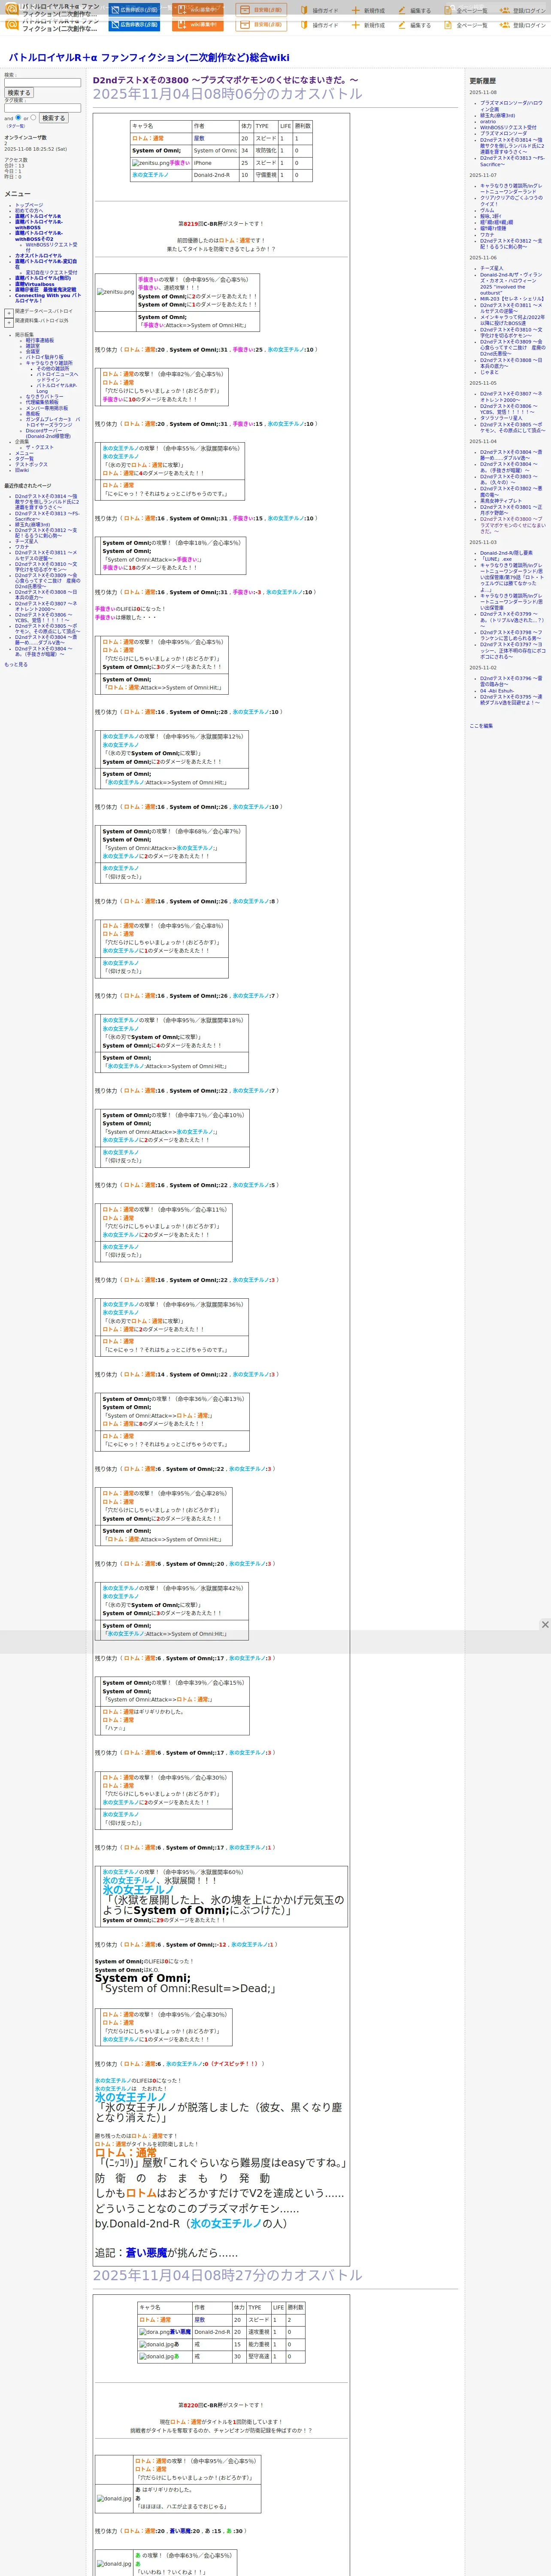
Task: Open キャラなりきり雑談所 link in left menu
Action: (49, 363)
